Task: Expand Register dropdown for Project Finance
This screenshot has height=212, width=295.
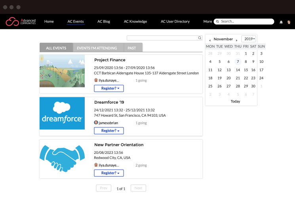Action: tap(109, 88)
